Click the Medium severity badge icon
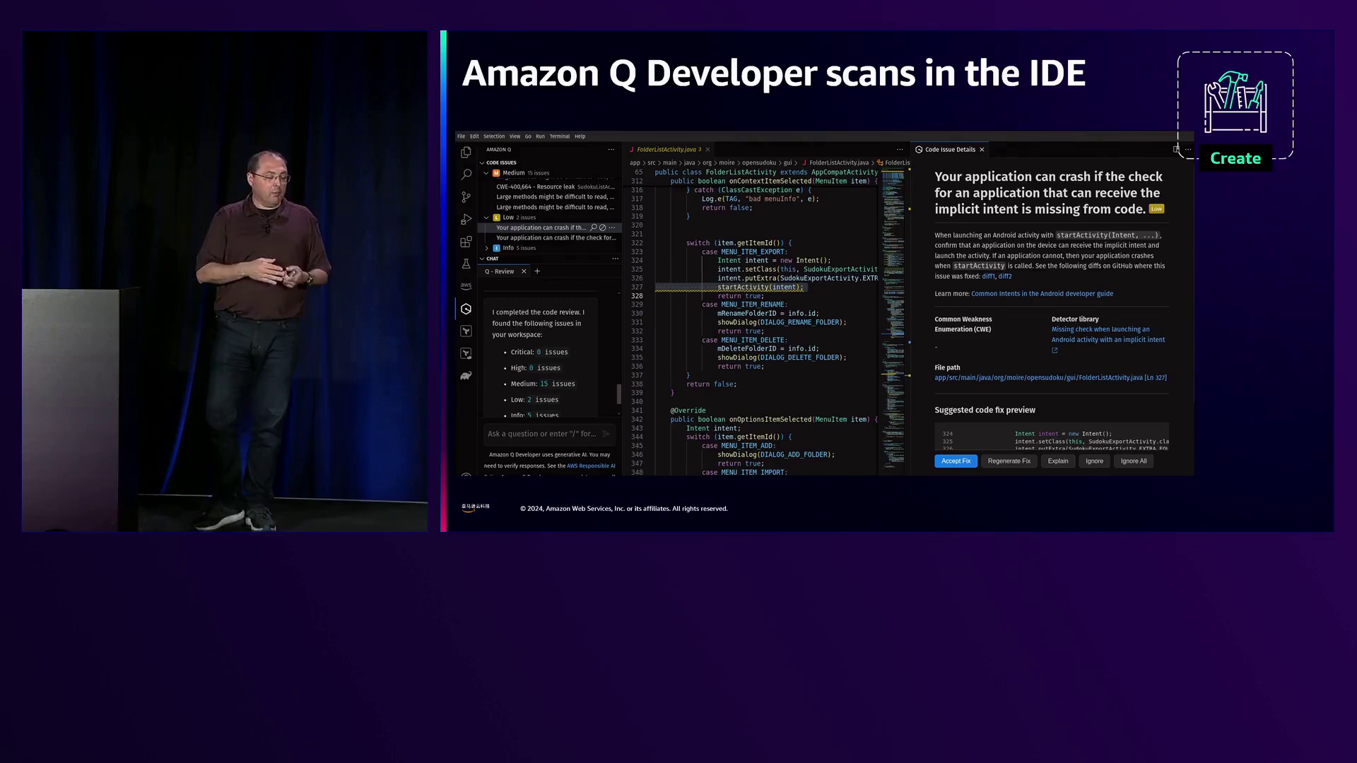This screenshot has width=1357, height=763. (496, 173)
